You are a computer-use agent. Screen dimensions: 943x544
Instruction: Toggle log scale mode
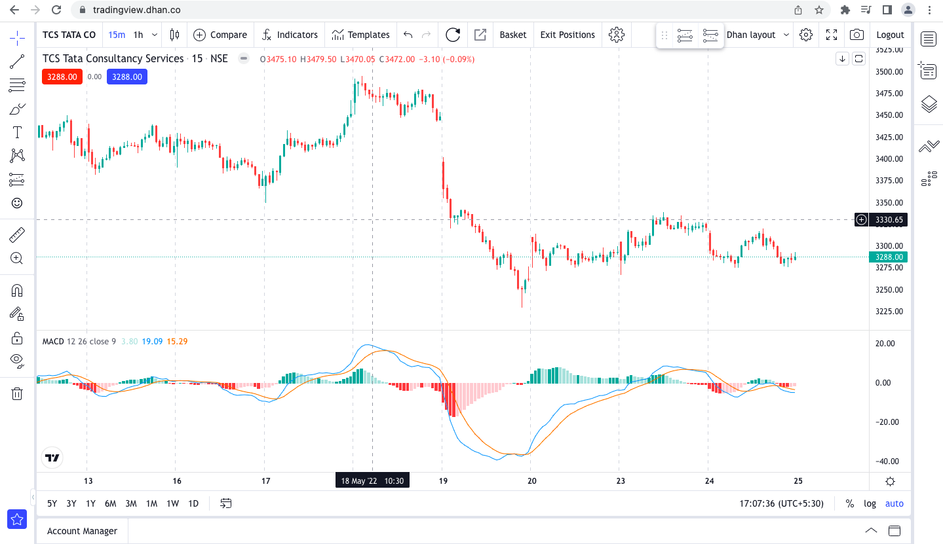[870, 503]
